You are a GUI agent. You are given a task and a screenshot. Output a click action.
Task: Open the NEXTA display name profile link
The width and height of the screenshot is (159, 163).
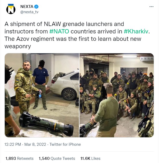pyautogui.click(x=26, y=7)
